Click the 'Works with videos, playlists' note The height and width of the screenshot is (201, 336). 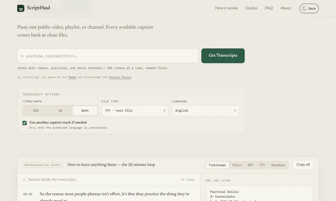click(93, 68)
